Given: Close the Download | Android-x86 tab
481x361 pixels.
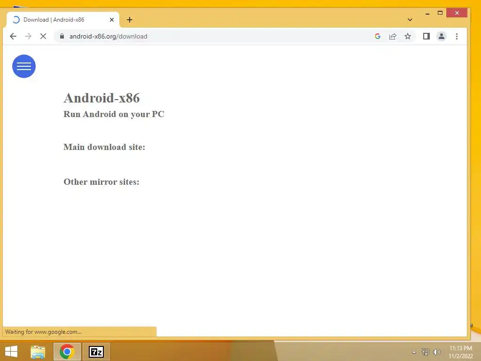Looking at the screenshot, I should click(112, 20).
